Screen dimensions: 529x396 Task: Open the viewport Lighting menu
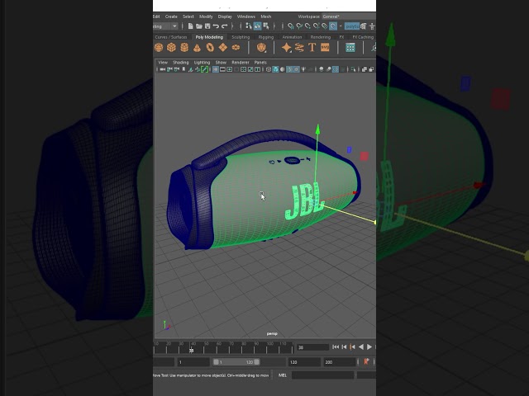202,63
